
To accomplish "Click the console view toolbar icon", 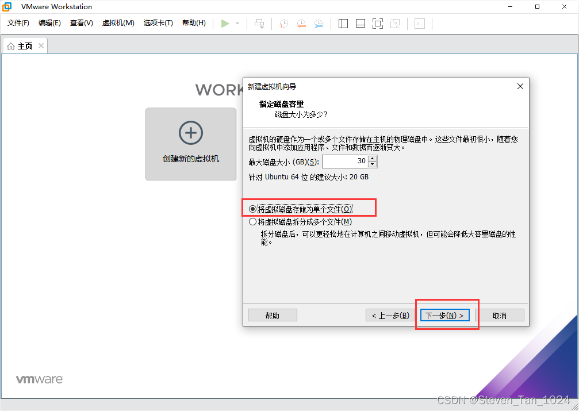I will [x=420, y=24].
